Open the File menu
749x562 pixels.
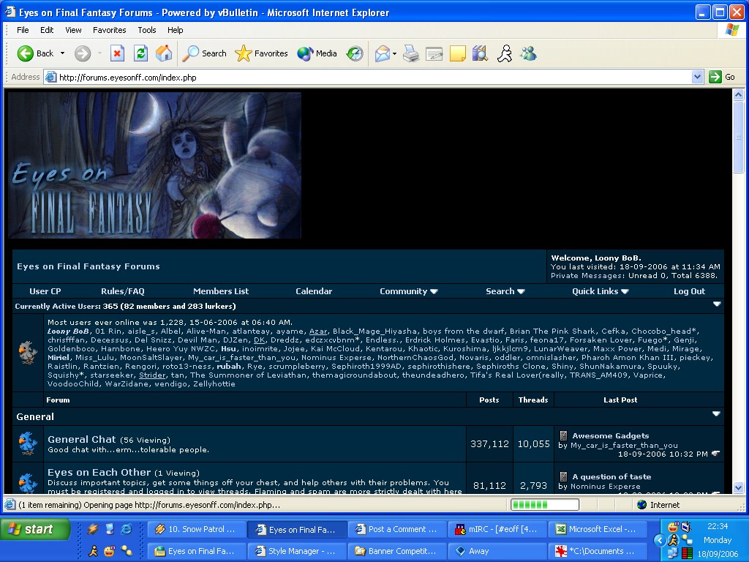coord(23,30)
